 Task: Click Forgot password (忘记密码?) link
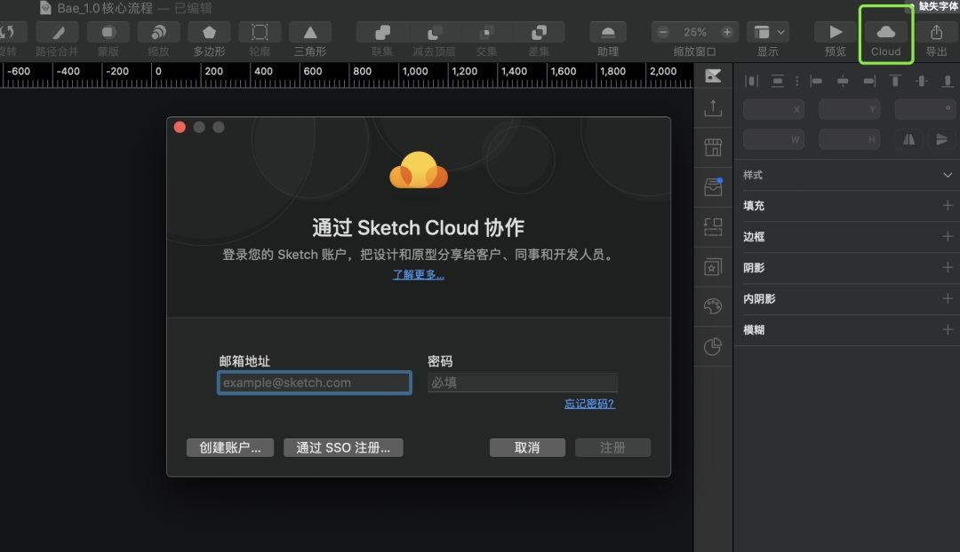tap(589, 404)
